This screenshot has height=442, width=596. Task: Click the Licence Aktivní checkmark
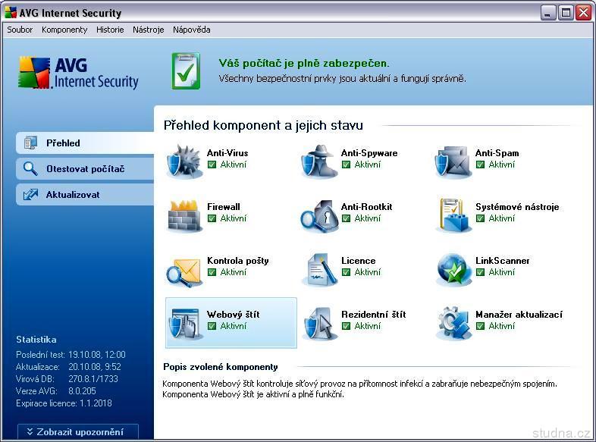pos(346,272)
